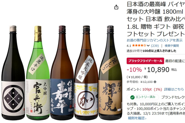Click the blue-label 嘉平 sake bottle

[x=62, y=73]
